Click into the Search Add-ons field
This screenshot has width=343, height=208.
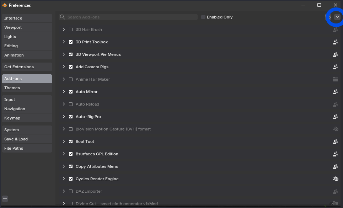pyautogui.click(x=128, y=17)
